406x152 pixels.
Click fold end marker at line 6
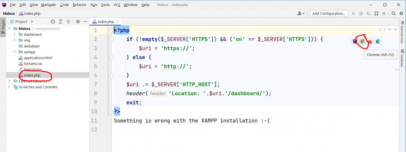click(112, 75)
